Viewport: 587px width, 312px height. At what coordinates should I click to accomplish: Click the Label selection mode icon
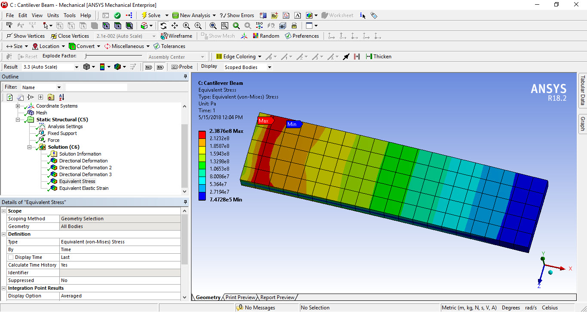click(x=9, y=26)
